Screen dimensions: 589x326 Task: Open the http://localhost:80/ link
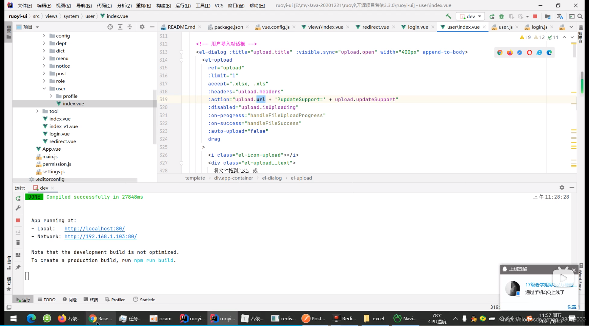(95, 229)
